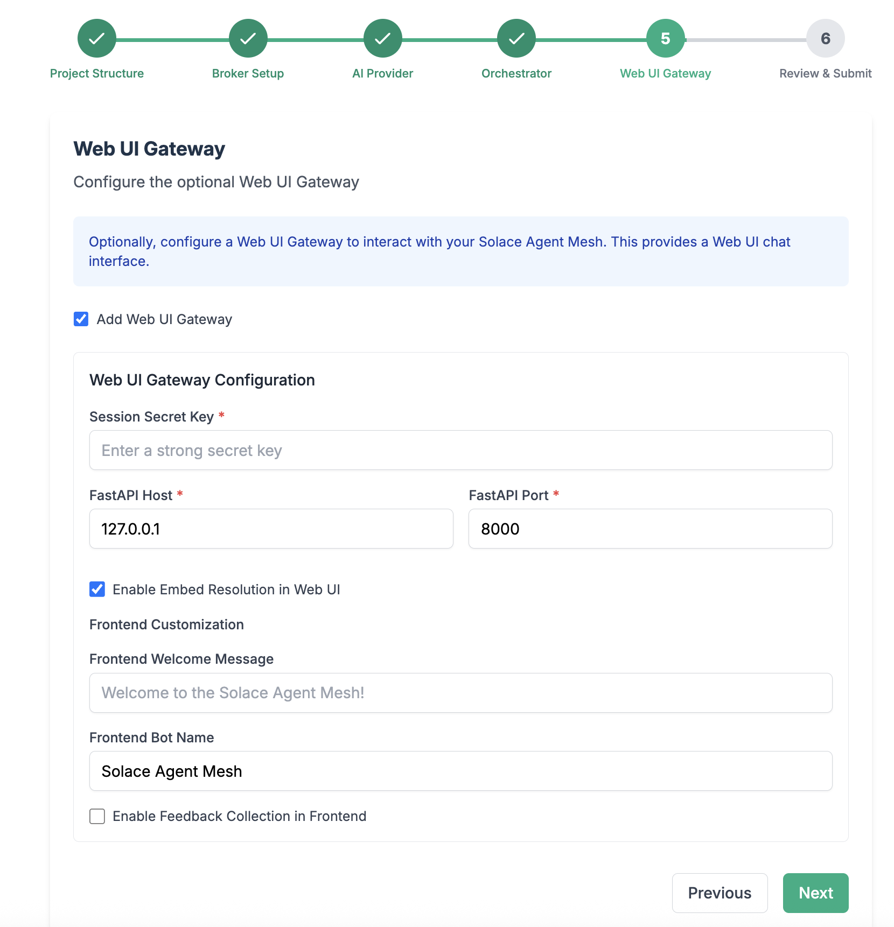The width and height of the screenshot is (894, 927).
Task: Focus the Session Secret Key field
Action: (x=460, y=450)
